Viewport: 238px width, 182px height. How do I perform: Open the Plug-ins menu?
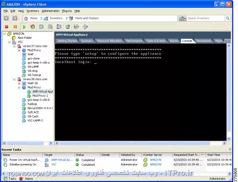[67, 11]
